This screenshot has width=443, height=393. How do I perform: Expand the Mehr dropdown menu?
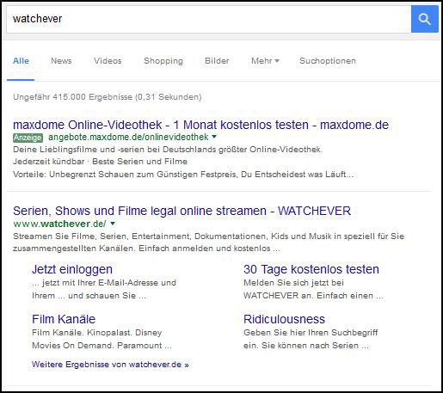point(265,61)
